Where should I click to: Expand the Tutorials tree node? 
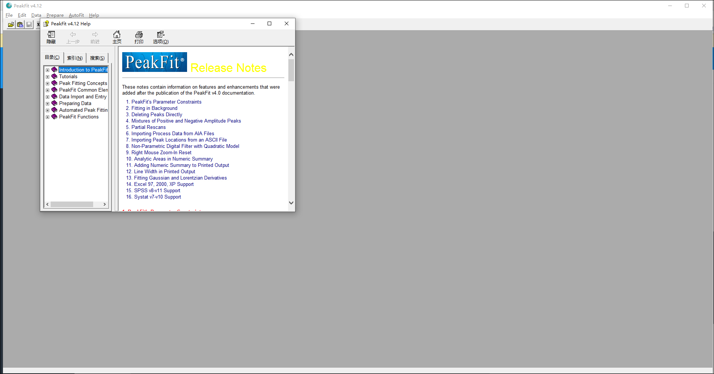click(48, 77)
